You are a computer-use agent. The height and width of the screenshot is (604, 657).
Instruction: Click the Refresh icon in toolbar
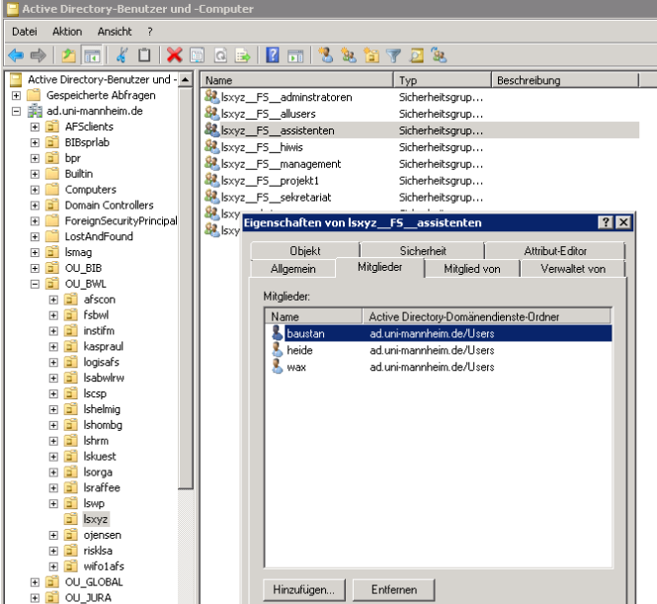click(x=220, y=55)
